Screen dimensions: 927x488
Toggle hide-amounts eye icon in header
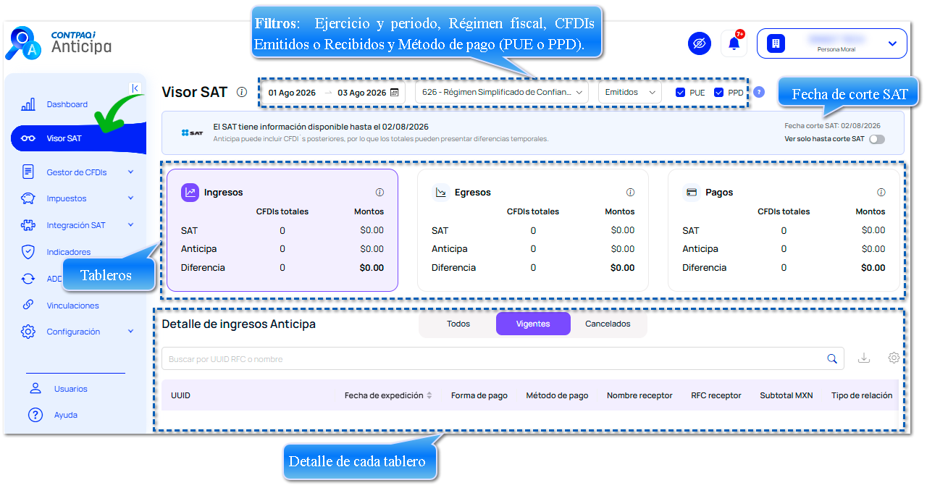point(699,43)
